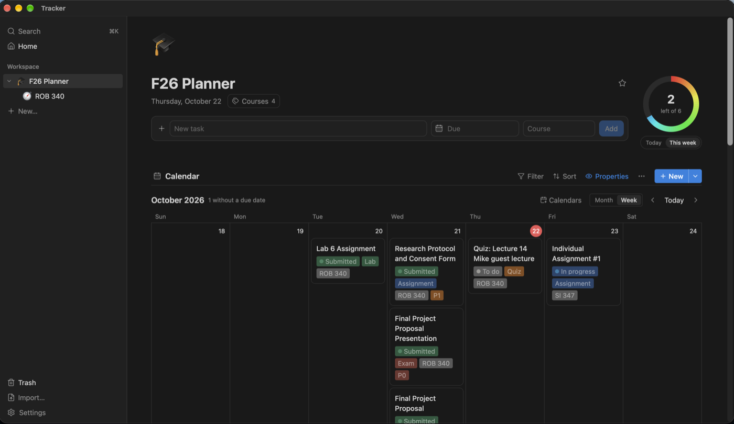The width and height of the screenshot is (734, 424).
Task: Click the SI 347 course tag
Action: [x=565, y=296]
